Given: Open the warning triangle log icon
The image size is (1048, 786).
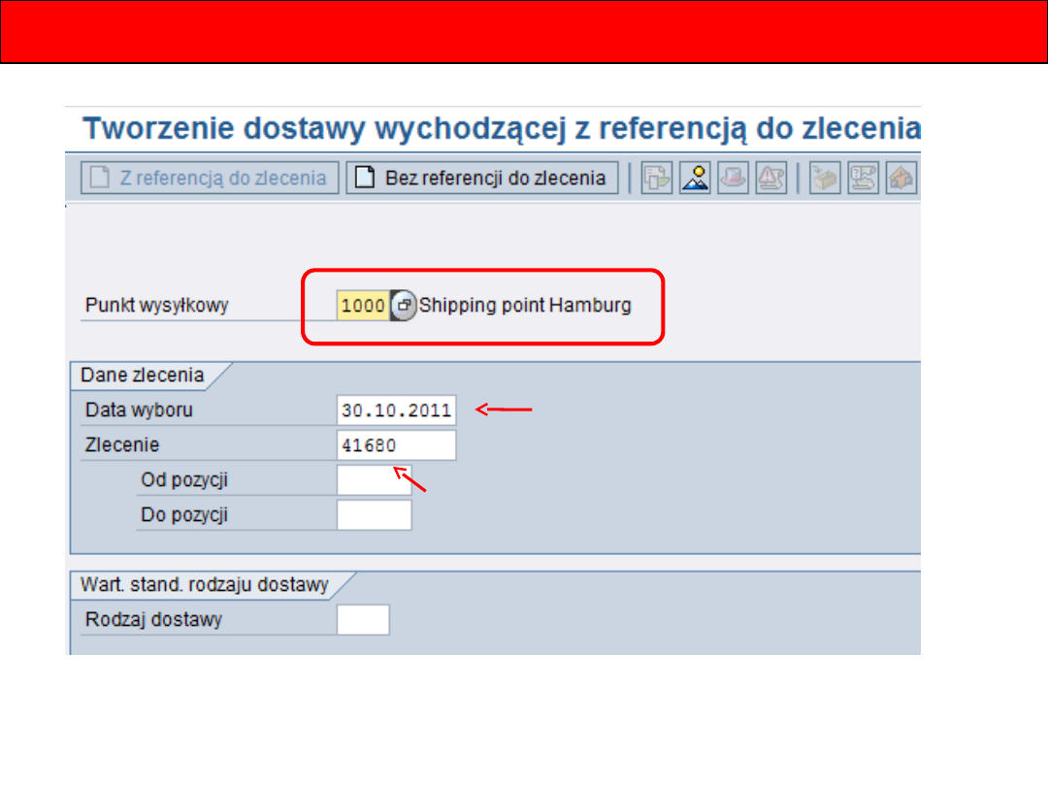Looking at the screenshot, I should [x=770, y=179].
